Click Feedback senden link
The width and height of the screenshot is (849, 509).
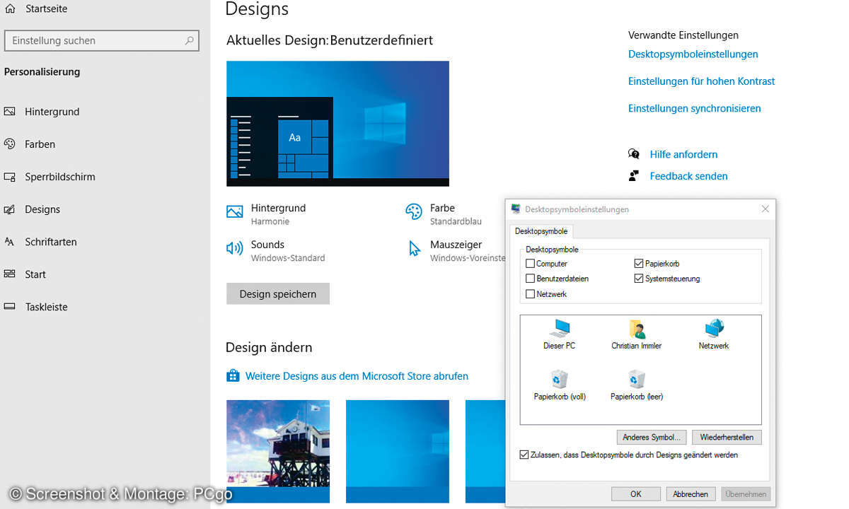click(x=688, y=176)
